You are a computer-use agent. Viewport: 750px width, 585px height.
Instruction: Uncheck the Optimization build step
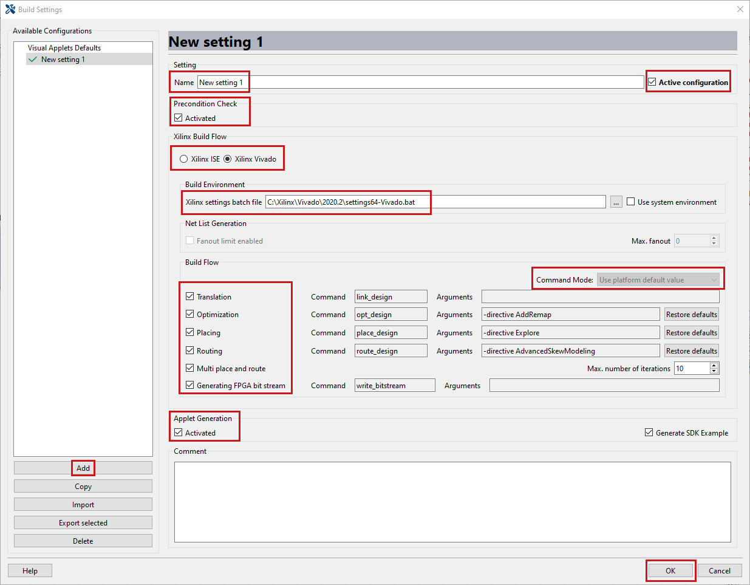coord(191,314)
